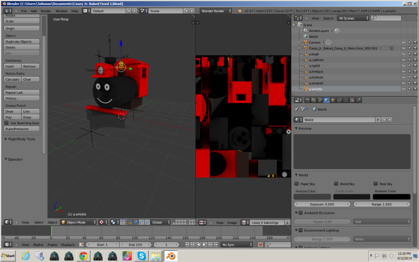The width and height of the screenshot is (419, 262).
Task: Click keying set keys icon in timeline
Action: (268, 245)
